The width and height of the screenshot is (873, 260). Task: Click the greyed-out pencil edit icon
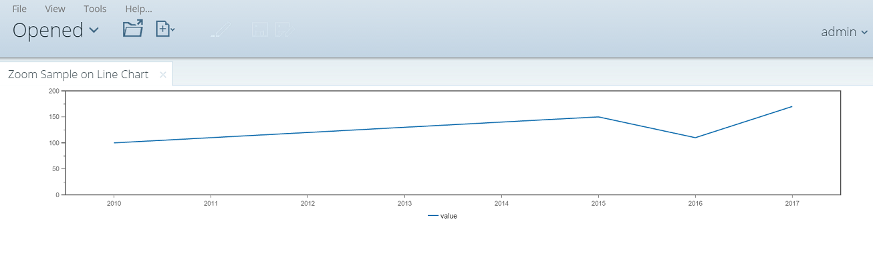[x=221, y=29]
